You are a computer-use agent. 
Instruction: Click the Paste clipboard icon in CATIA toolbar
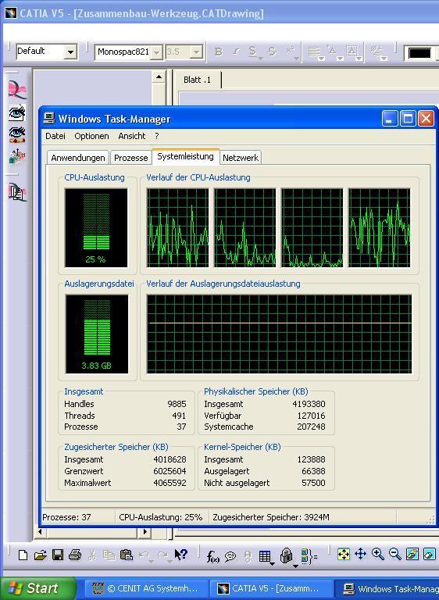click(x=127, y=555)
